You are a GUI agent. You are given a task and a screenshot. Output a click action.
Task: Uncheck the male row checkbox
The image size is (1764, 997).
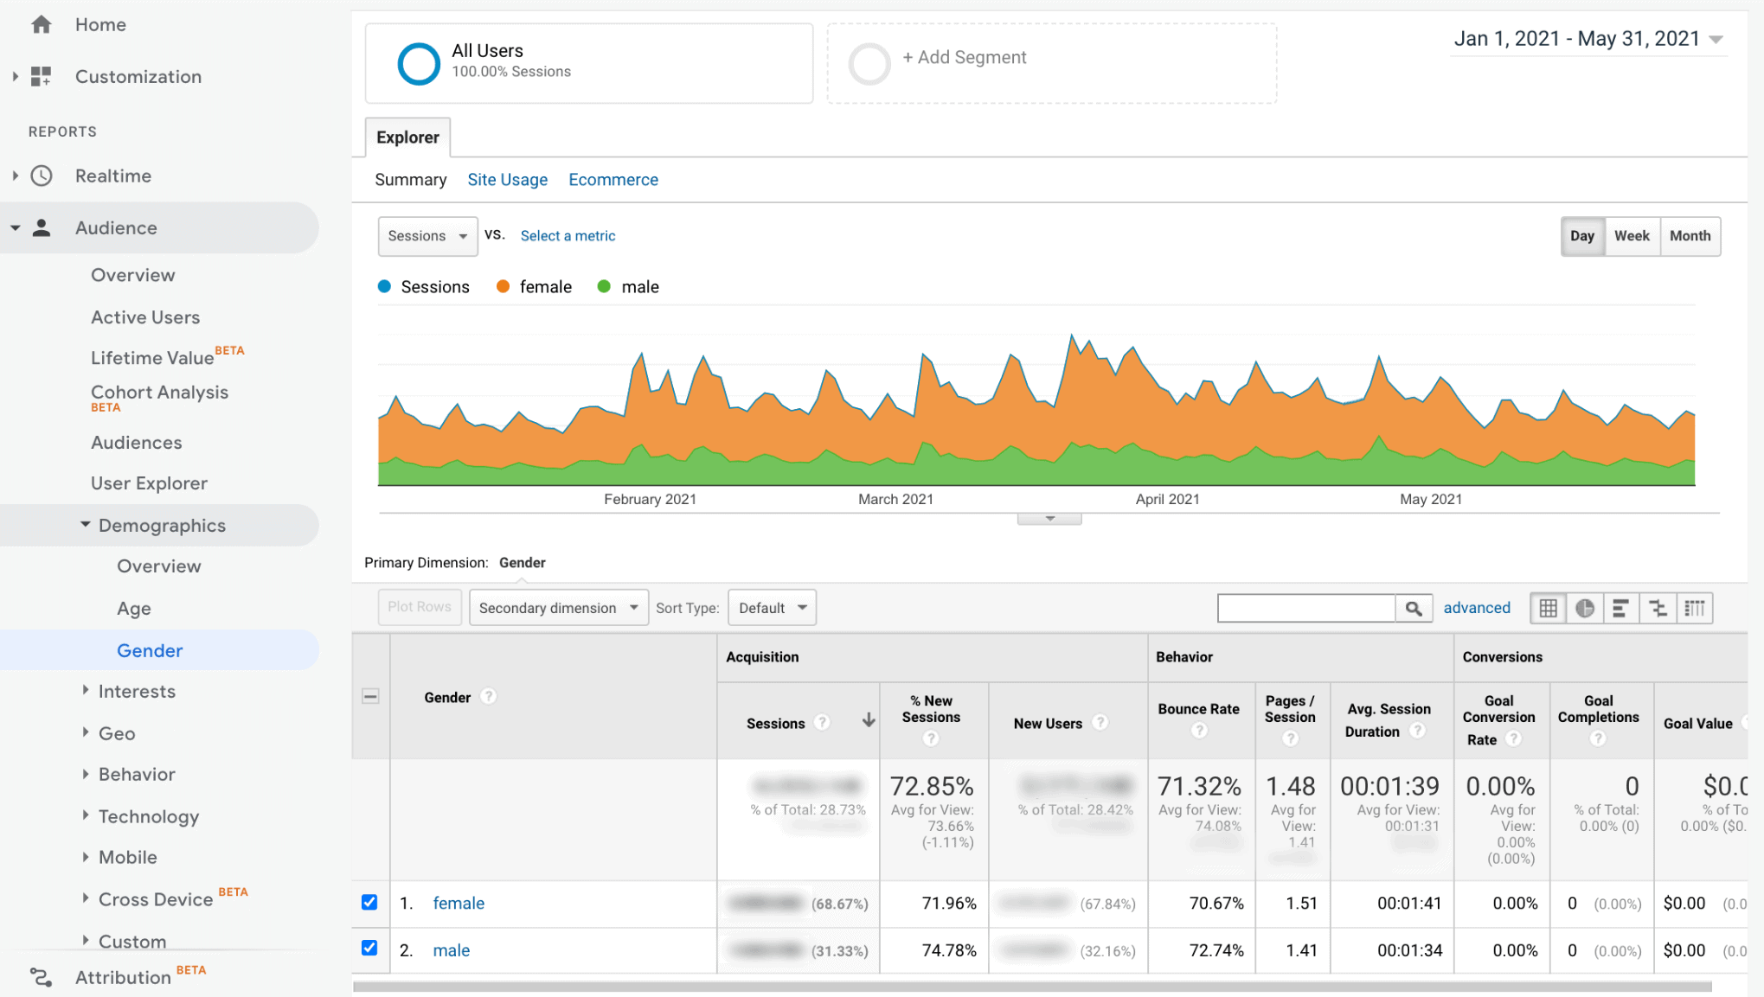(x=369, y=948)
